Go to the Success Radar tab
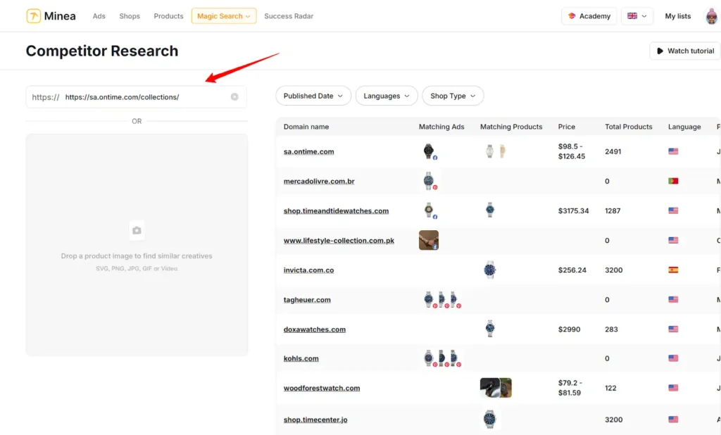 [289, 16]
